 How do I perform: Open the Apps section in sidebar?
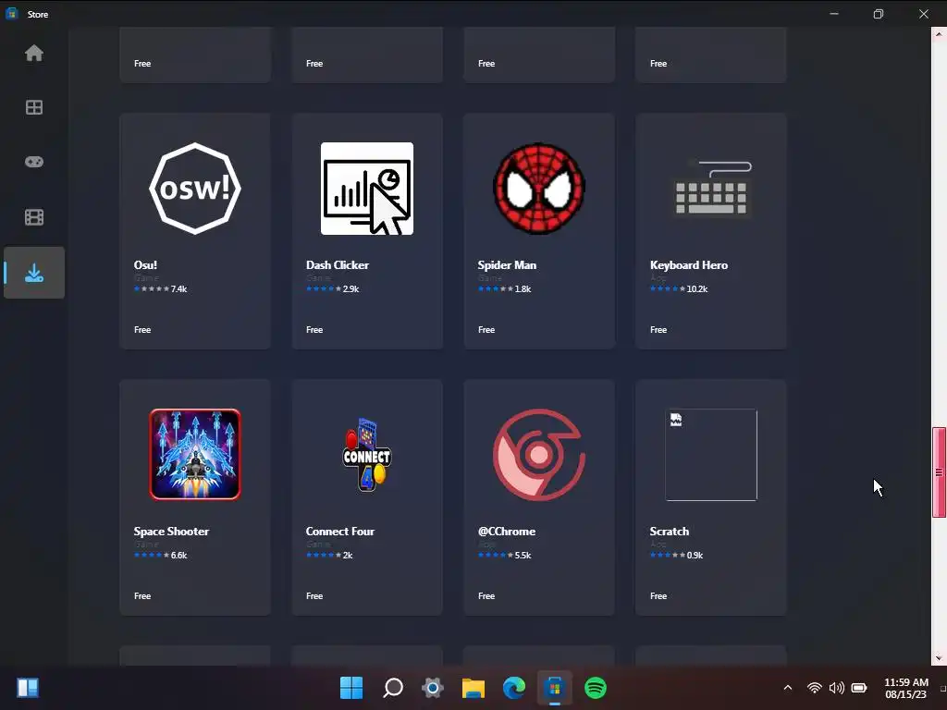tap(34, 107)
